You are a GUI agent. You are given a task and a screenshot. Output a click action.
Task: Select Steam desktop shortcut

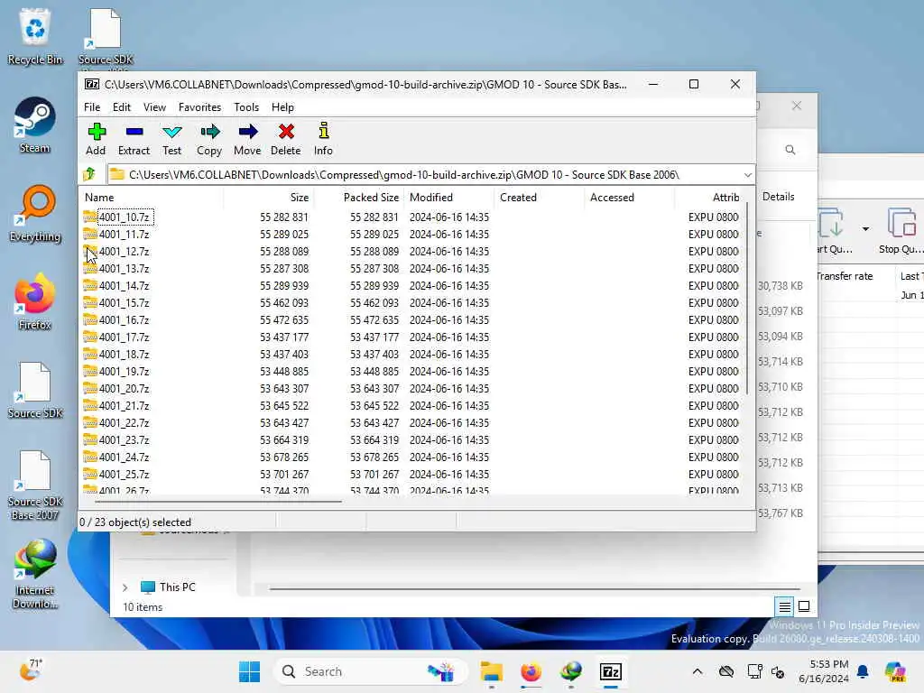(35, 125)
